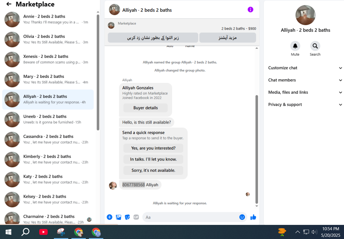Click Alliyah's avatar beside phone message
This screenshot has height=239, width=344.
(113, 185)
